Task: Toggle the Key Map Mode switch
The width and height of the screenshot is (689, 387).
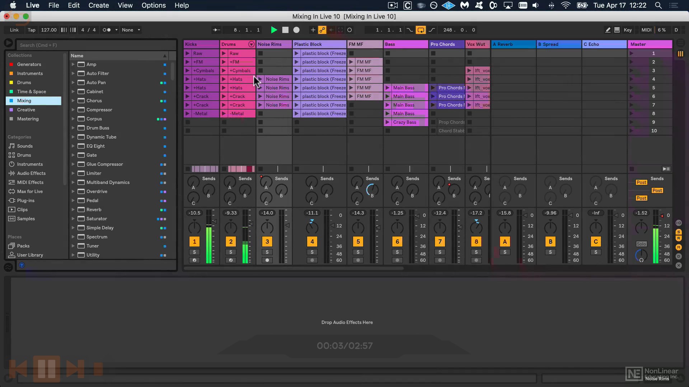Action: point(628,30)
